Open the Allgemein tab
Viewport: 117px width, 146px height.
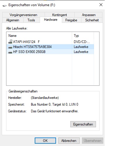tap(13, 20)
